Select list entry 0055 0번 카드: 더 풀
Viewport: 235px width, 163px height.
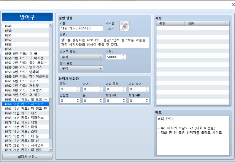[x=26, y=54]
